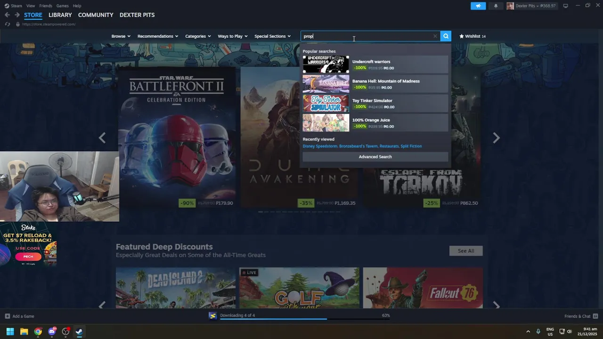This screenshot has height=339, width=603.
Task: Open Restaurats recently viewed link
Action: point(389,146)
